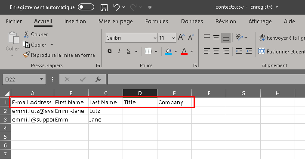This screenshot has width=305, height=159.
Task: Click inside the formula bar input
Action: pos(206,79)
